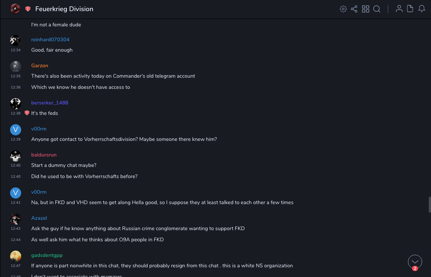The image size is (431, 277).
Task: Click the document file icon
Action: [410, 9]
